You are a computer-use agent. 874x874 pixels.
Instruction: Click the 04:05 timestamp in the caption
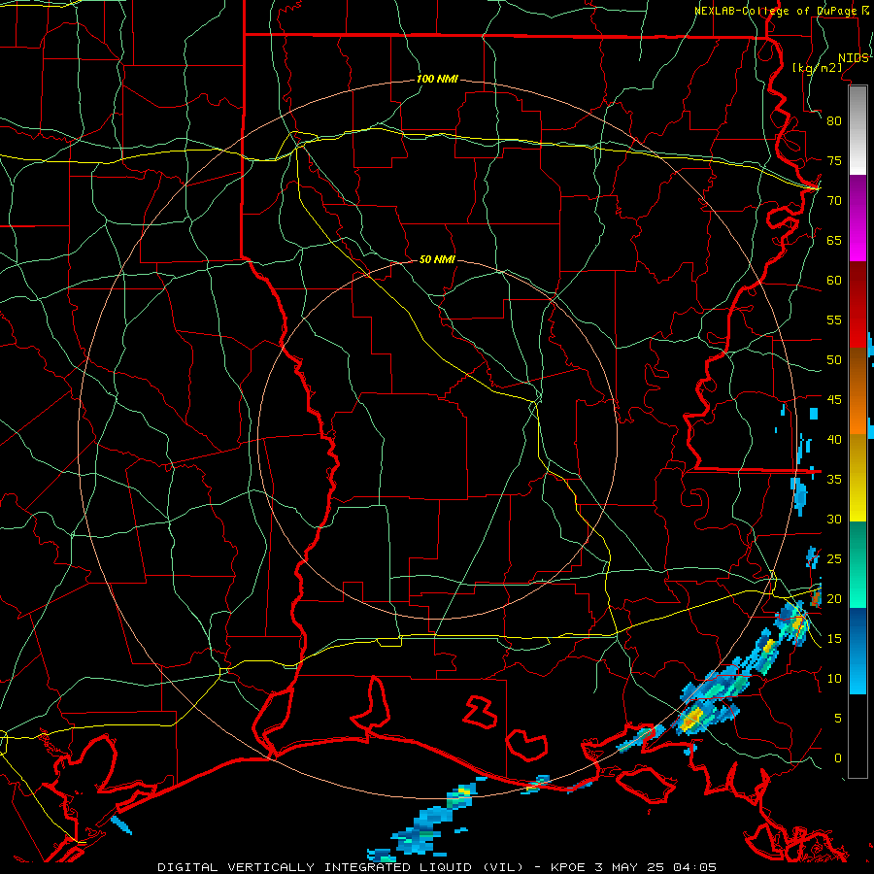pyautogui.click(x=694, y=867)
